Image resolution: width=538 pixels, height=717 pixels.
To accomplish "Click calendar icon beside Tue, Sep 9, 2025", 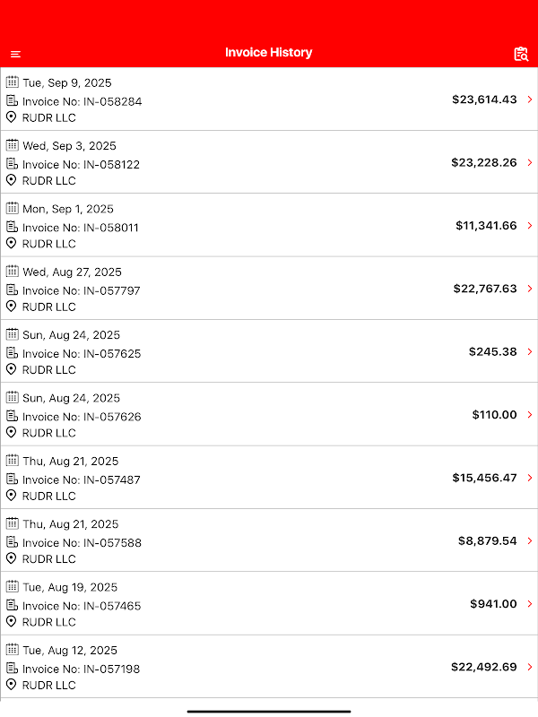I will [x=13, y=82].
